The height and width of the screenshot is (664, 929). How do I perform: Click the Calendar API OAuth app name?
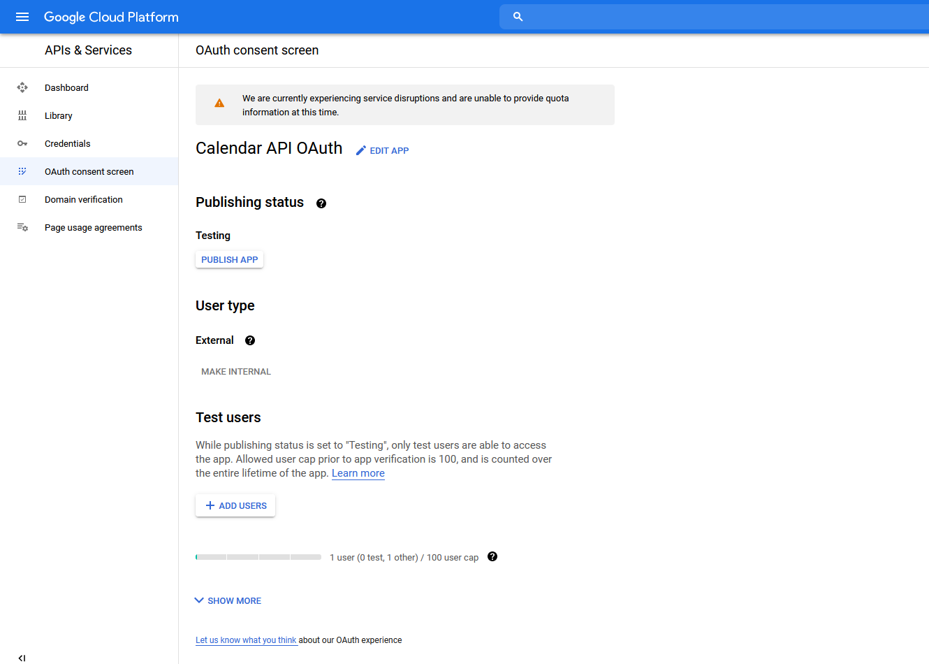point(269,148)
